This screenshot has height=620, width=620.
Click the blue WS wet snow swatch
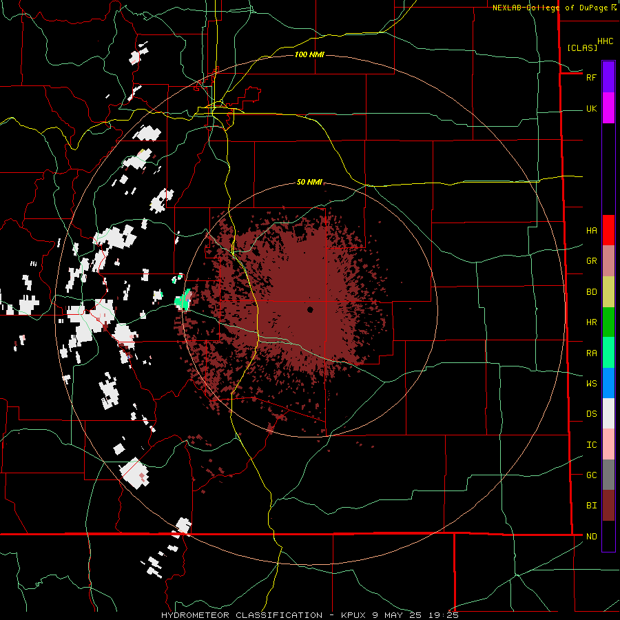pyautogui.click(x=608, y=383)
